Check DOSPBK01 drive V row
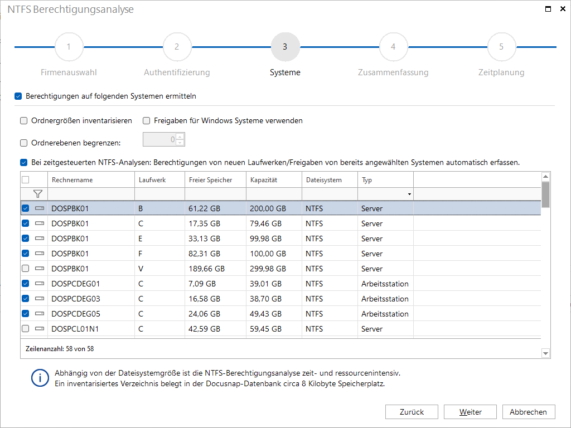 (26, 268)
